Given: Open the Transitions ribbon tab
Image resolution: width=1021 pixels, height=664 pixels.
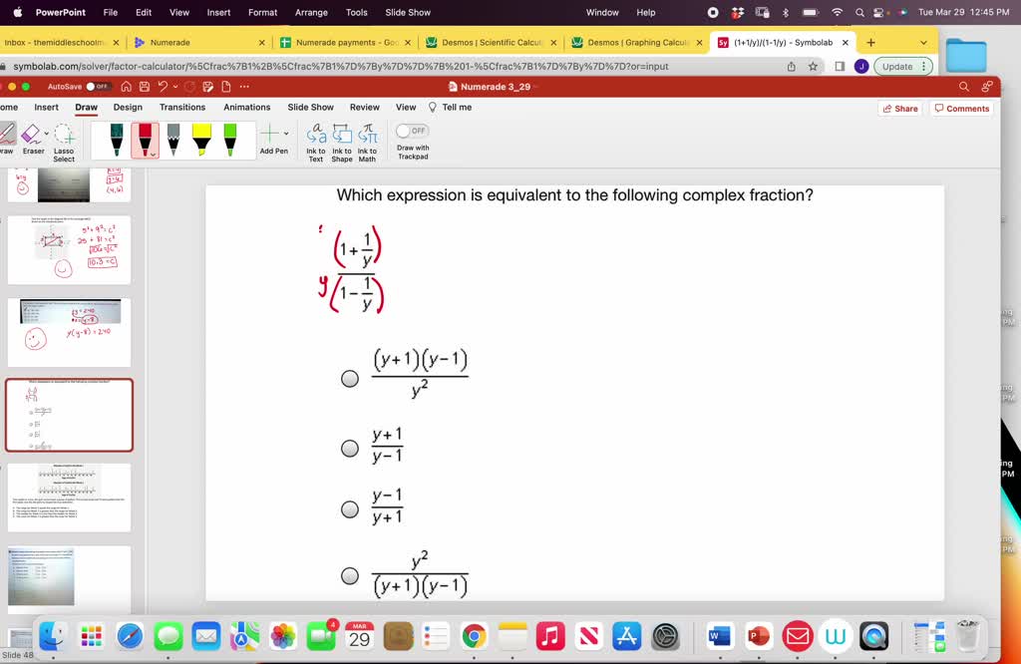Looking at the screenshot, I should coord(182,108).
